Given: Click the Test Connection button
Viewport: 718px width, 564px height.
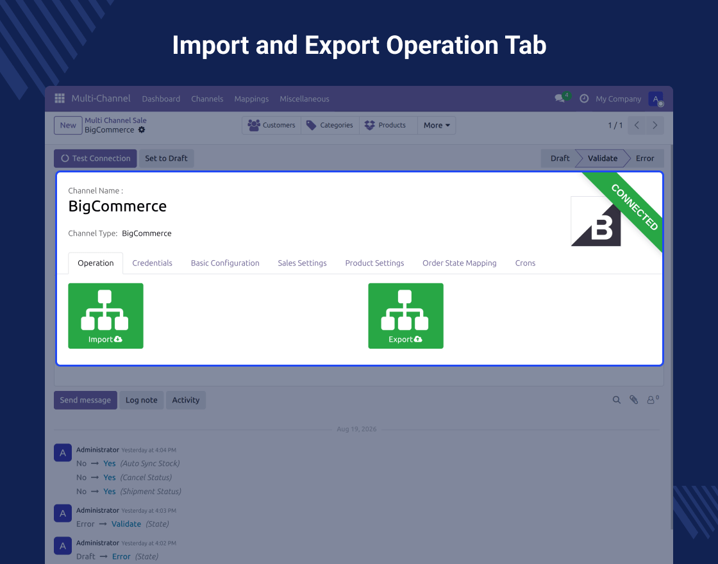Looking at the screenshot, I should [x=96, y=158].
